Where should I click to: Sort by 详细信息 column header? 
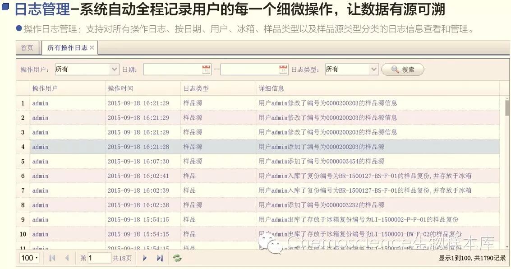click(378, 88)
